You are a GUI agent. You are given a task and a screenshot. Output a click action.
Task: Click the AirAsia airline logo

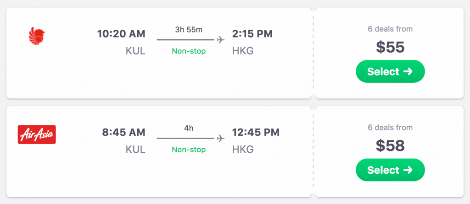tap(37, 134)
